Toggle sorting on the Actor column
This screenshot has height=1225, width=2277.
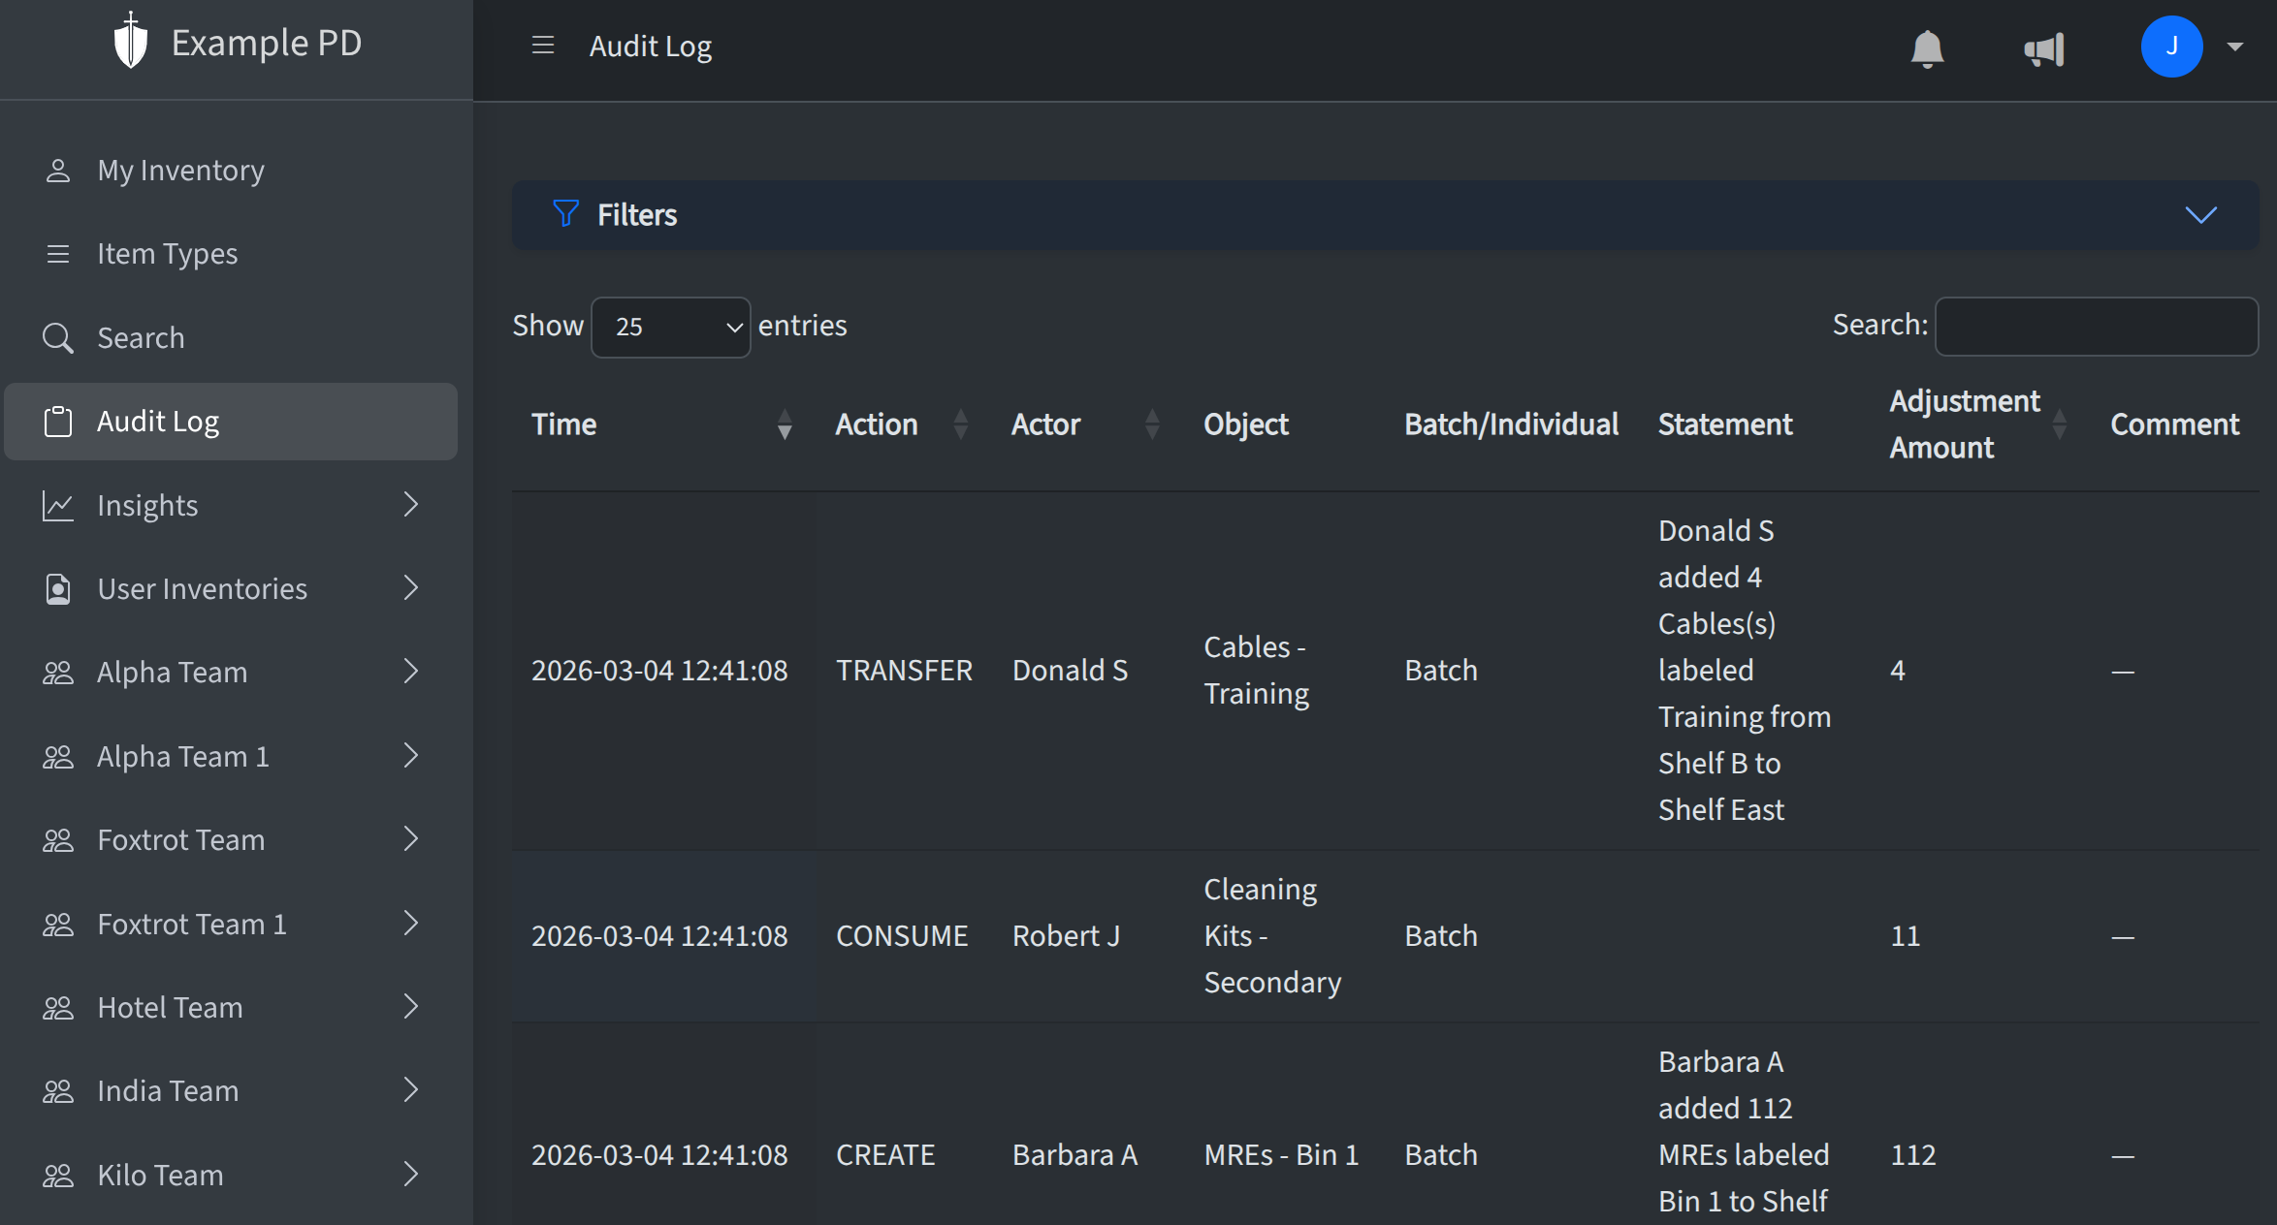pyautogui.click(x=1152, y=424)
